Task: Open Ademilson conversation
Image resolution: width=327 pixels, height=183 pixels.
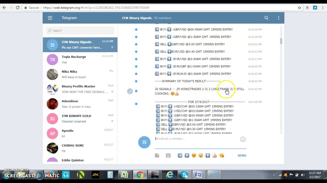Action: [x=80, y=104]
